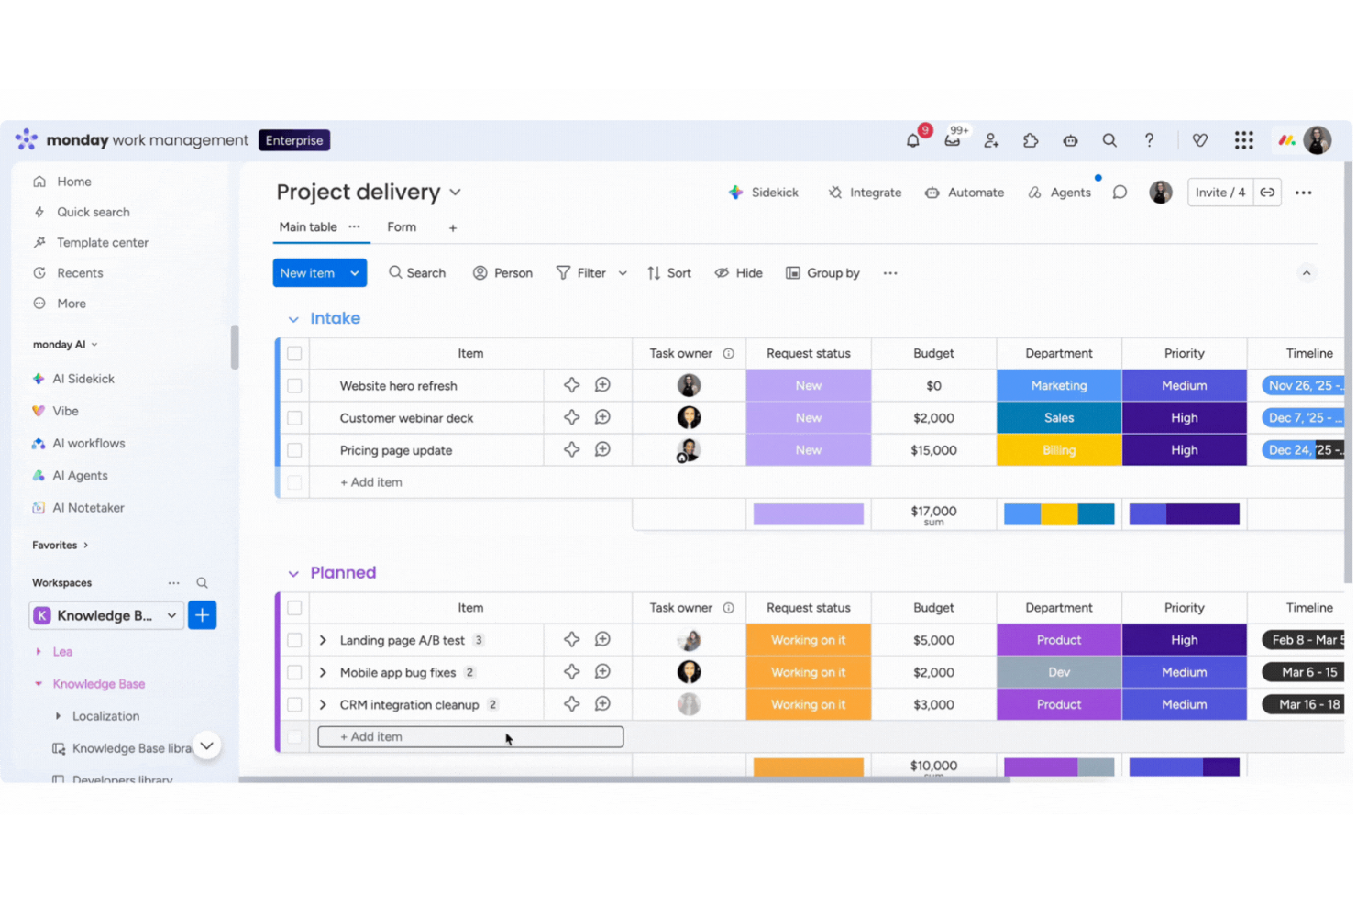Open AI workflows in sidebar
This screenshot has width=1357, height=905.
(89, 443)
